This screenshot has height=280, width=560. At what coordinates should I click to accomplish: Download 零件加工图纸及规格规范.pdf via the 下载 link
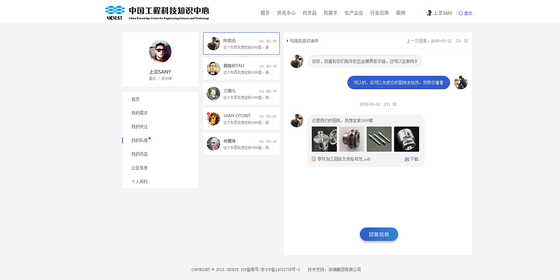pos(414,159)
